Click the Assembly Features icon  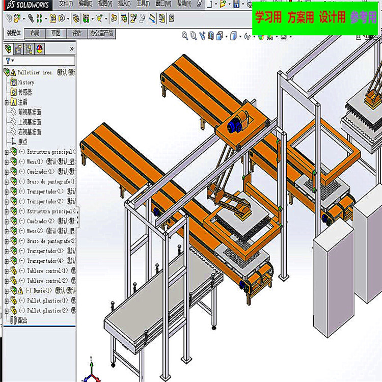coord(86,18)
